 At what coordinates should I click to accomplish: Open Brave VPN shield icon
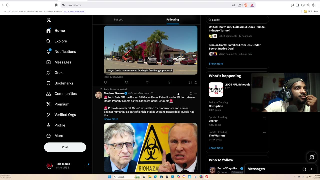point(314,5)
